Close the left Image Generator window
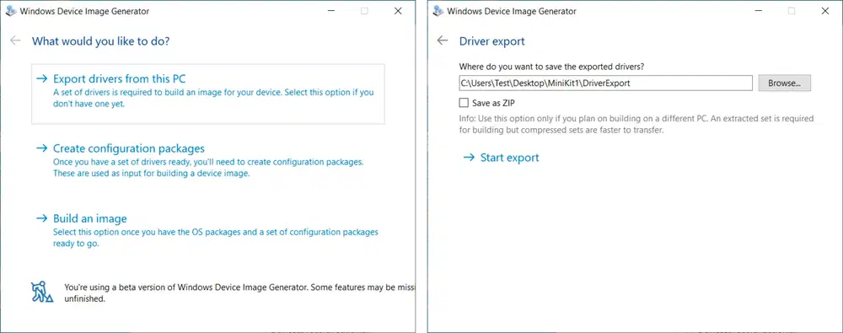The image size is (843, 333). click(x=398, y=11)
